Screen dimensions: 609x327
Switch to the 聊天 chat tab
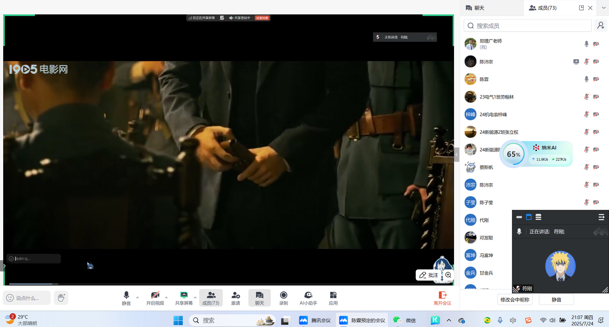tap(475, 8)
